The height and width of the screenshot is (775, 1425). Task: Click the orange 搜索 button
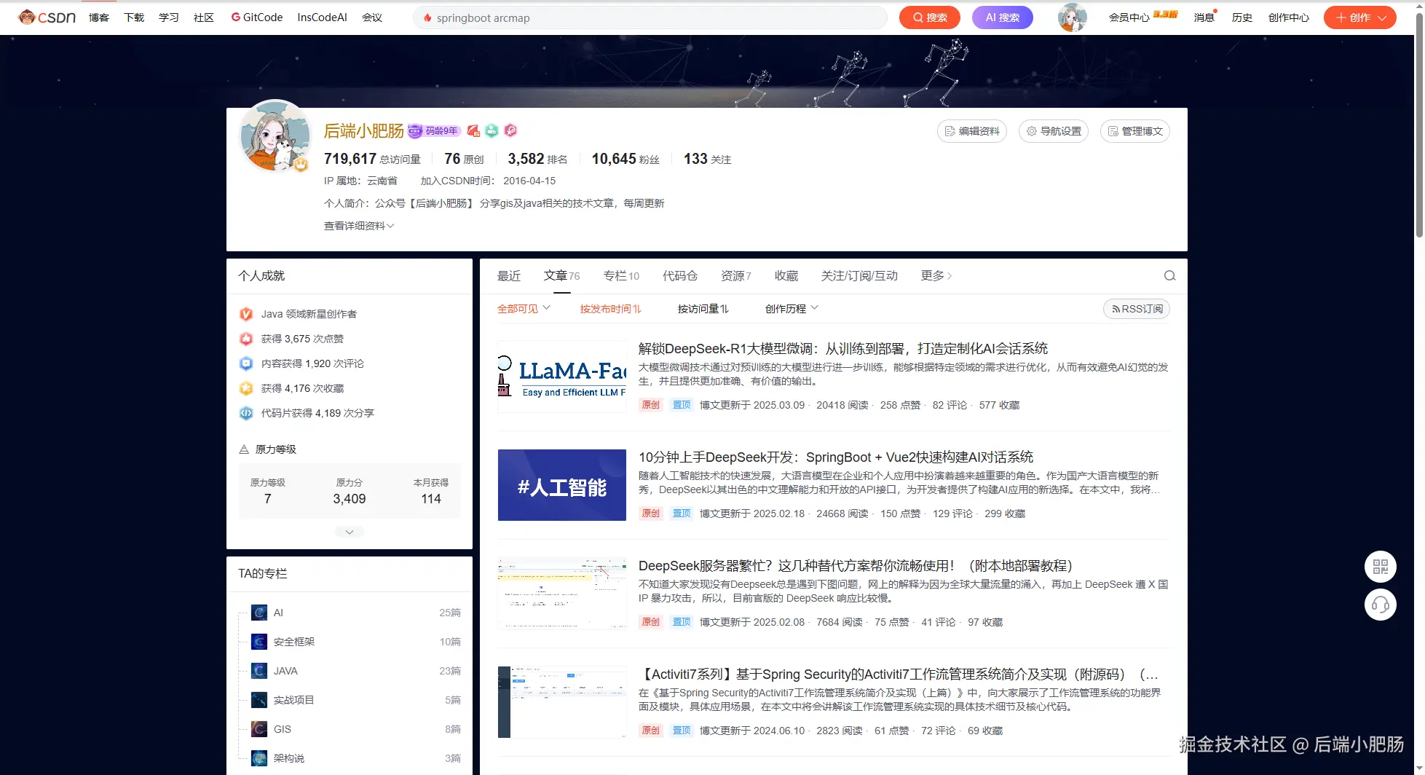pyautogui.click(x=930, y=17)
